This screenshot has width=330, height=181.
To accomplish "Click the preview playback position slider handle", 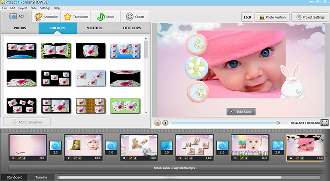I will [278, 123].
